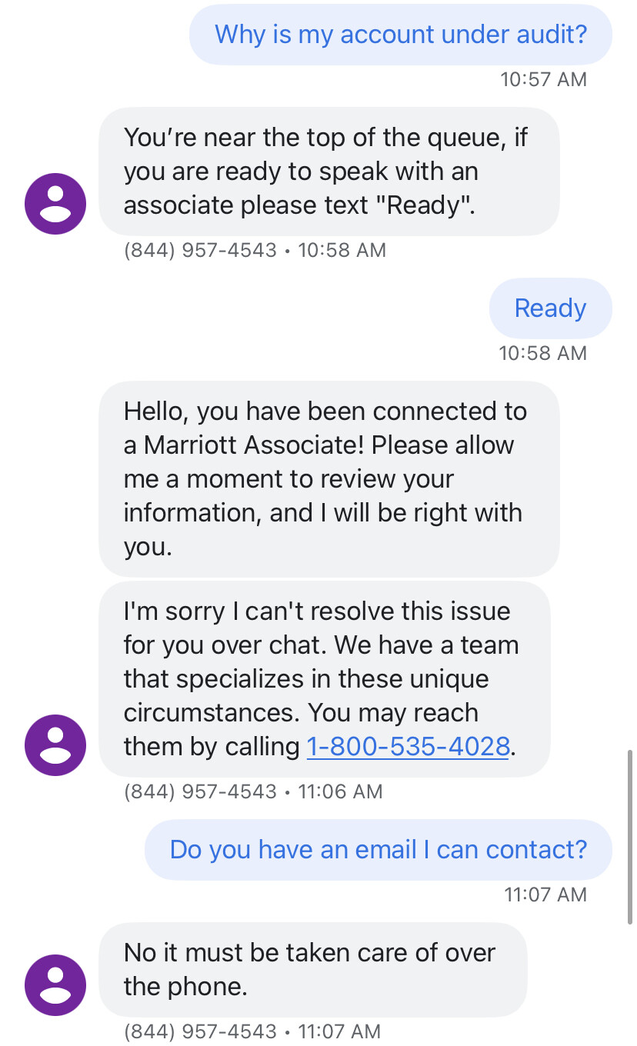Call the 1-800-535-4028 phone link

click(408, 747)
